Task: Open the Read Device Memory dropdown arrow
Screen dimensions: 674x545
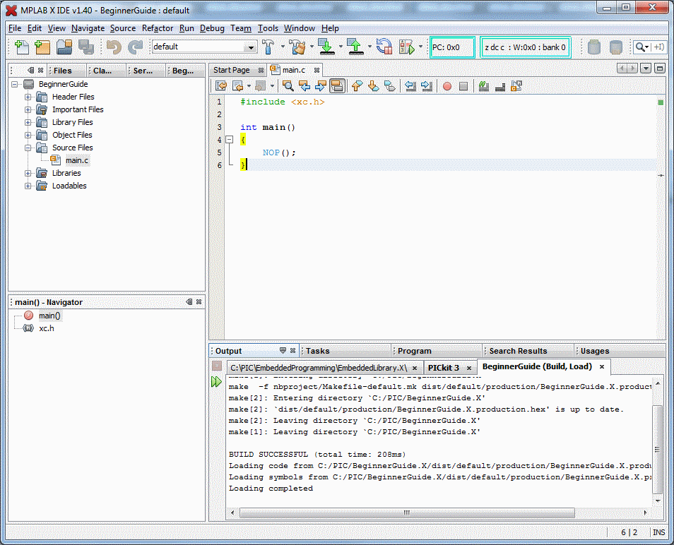Action: coord(369,47)
